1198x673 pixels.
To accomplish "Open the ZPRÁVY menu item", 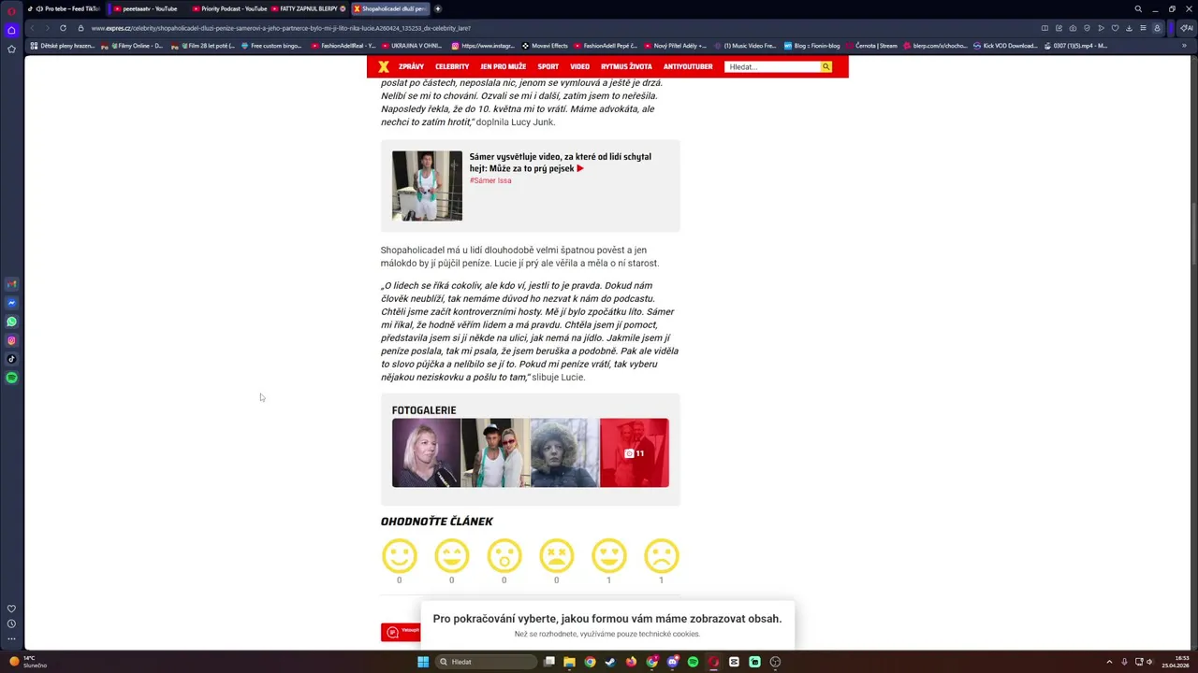I will [411, 67].
